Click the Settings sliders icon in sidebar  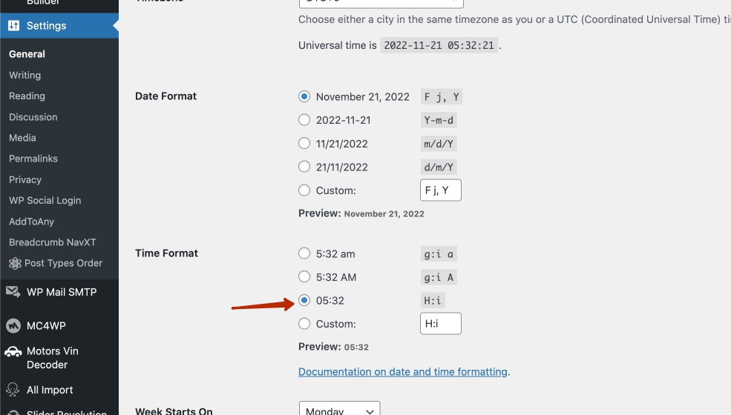[14, 26]
